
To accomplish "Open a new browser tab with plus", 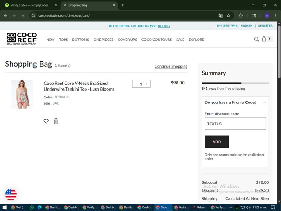I will tap(122, 5).
